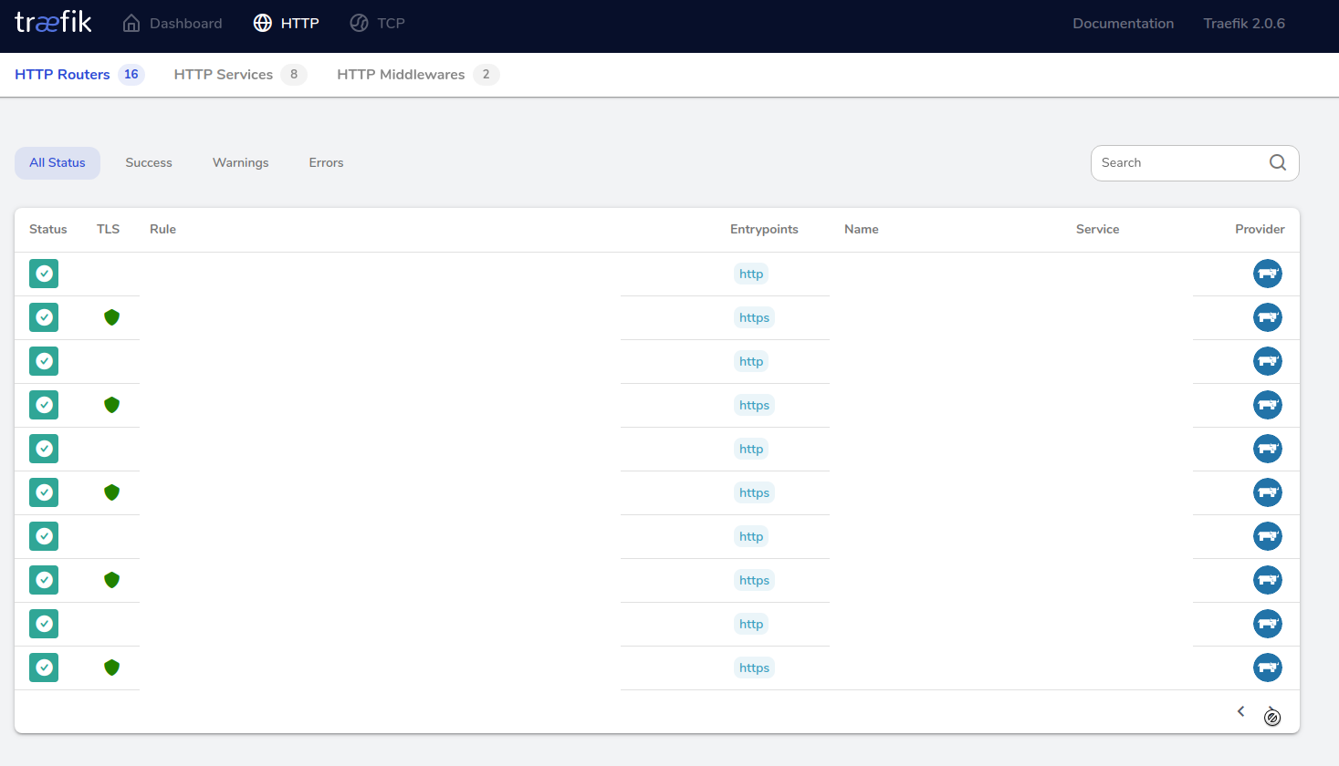Open the HTTP section via globe icon

(262, 22)
